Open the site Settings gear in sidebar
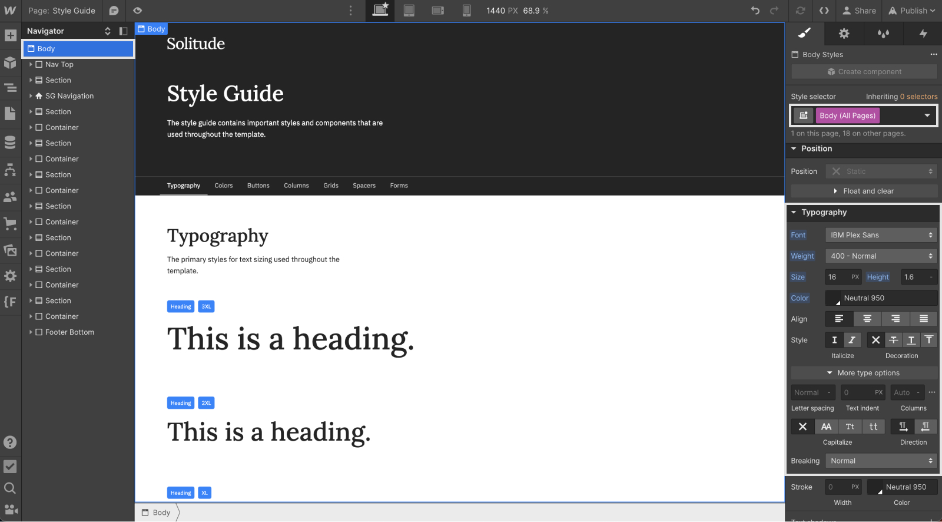Viewport: 942px width, 522px height. tap(10, 276)
